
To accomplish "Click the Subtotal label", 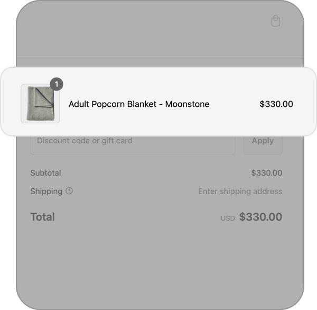I will (x=45, y=173).
